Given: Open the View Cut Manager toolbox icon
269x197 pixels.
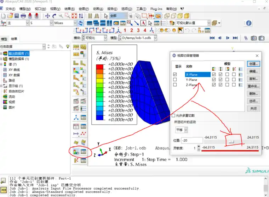Looking at the screenshot, I should pos(84,152).
